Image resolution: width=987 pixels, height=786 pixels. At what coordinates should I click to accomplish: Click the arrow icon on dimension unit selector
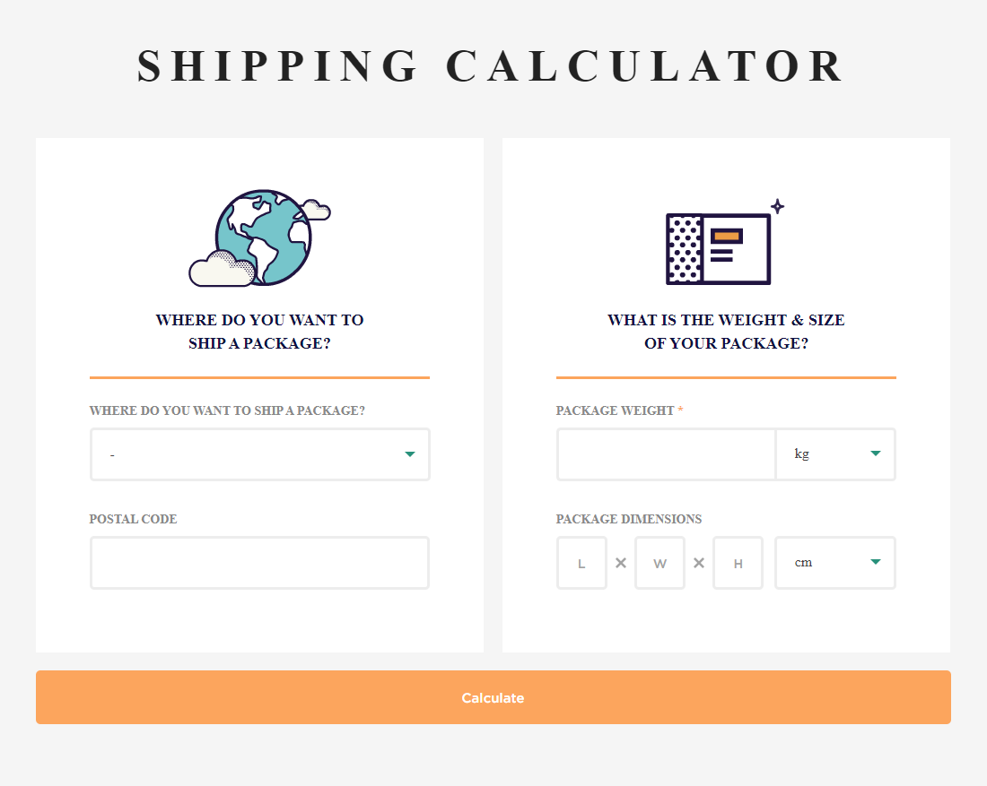point(874,563)
